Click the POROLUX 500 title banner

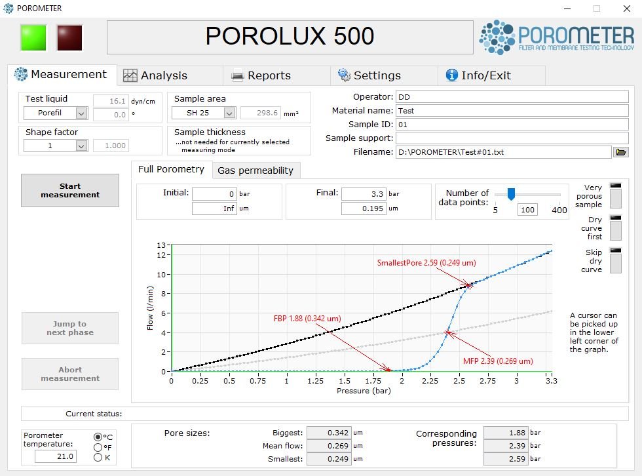[290, 37]
